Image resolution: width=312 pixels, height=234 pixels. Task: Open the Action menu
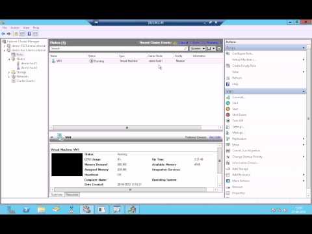15,28
